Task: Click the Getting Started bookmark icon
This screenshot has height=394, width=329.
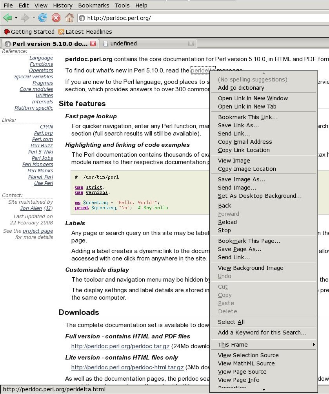Action: (x=7, y=32)
